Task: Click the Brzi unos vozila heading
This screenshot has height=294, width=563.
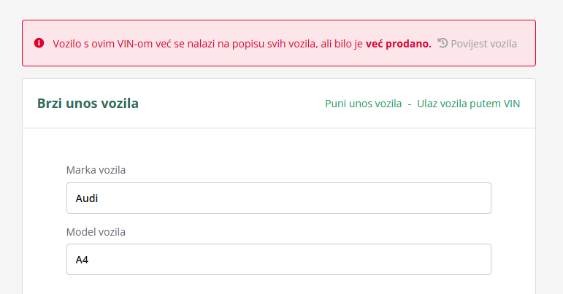Action: 88,104
